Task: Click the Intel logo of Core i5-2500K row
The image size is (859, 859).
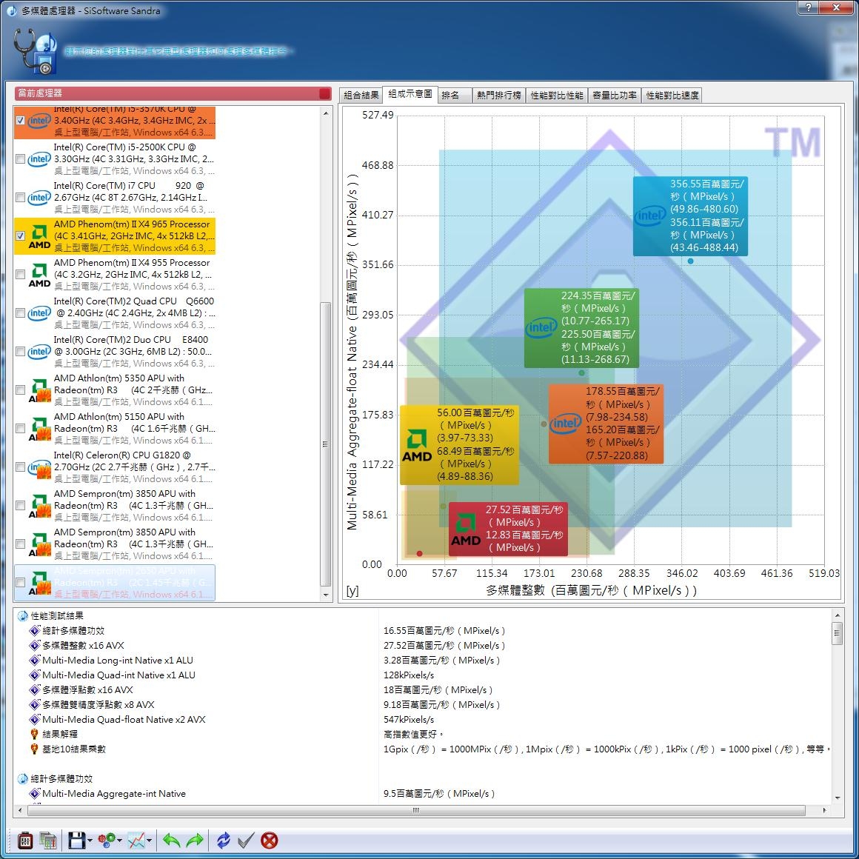Action: tap(39, 159)
